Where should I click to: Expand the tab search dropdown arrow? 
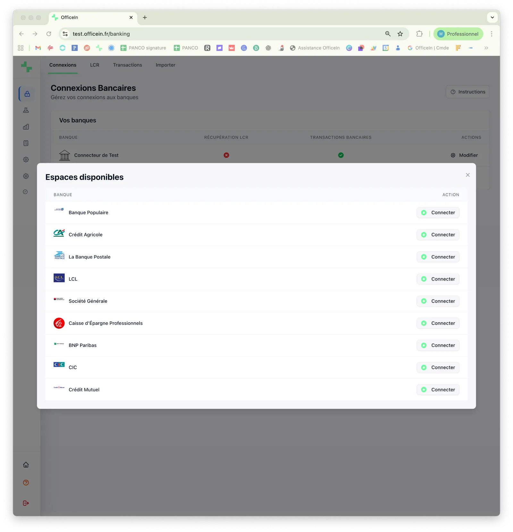pos(492,18)
